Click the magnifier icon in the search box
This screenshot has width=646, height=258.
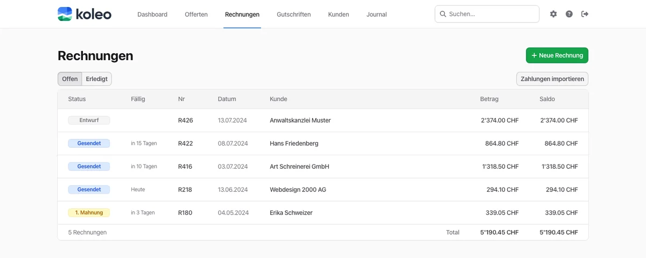click(x=443, y=14)
